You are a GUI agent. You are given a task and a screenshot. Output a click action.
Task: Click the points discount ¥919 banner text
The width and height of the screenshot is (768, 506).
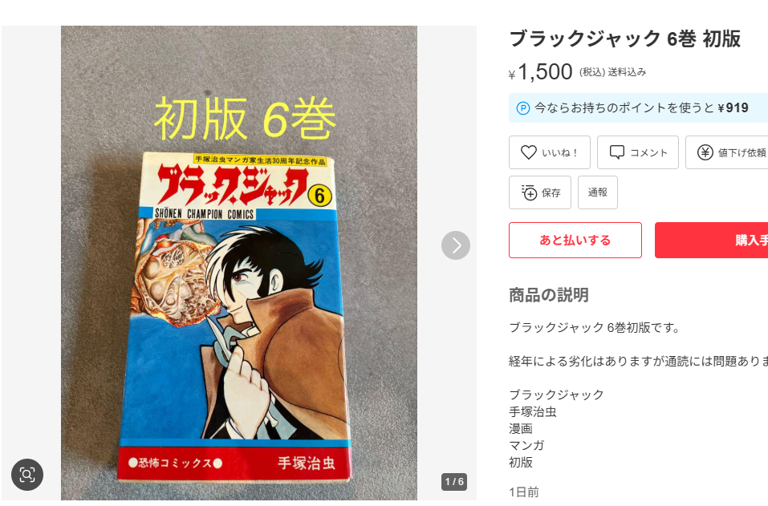[641, 107]
